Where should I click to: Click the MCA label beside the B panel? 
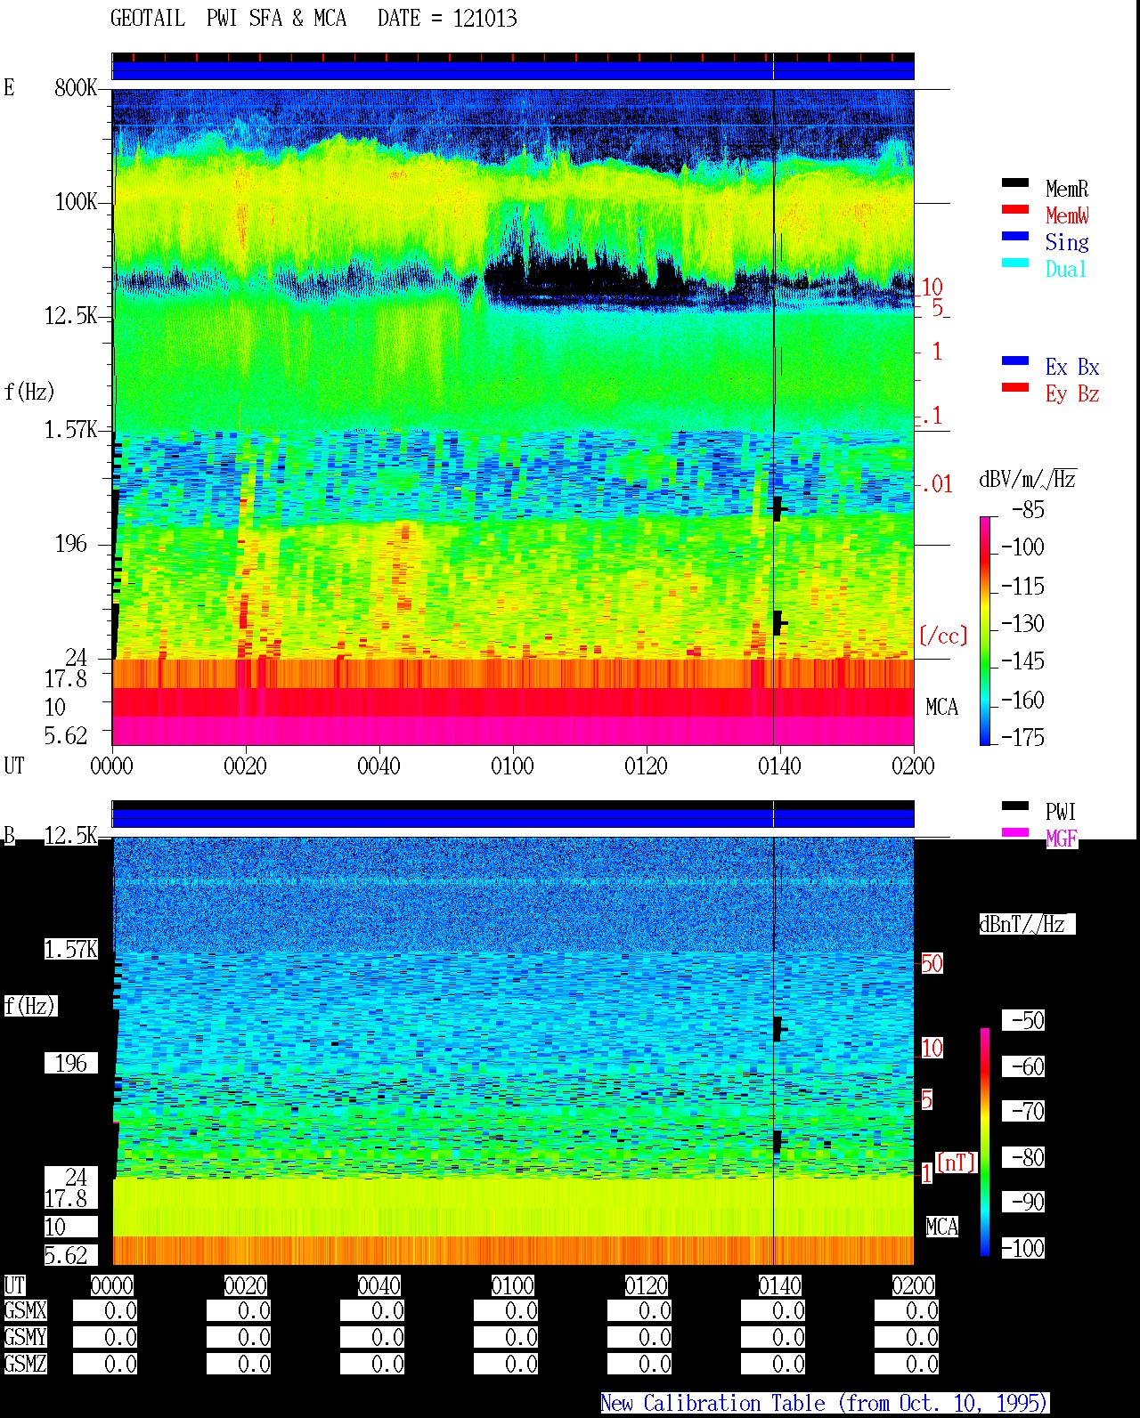coord(941,1227)
